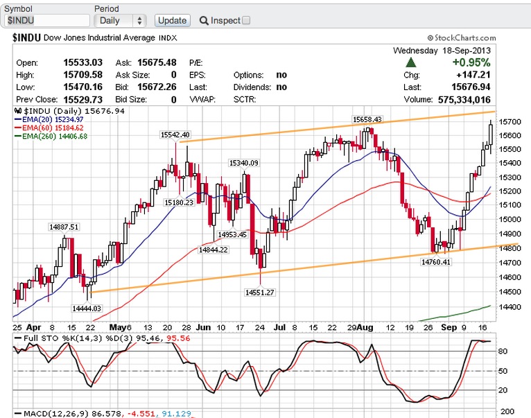531x418 pixels.
Task: Click the Jul label on the date axis
Action: pos(280,328)
